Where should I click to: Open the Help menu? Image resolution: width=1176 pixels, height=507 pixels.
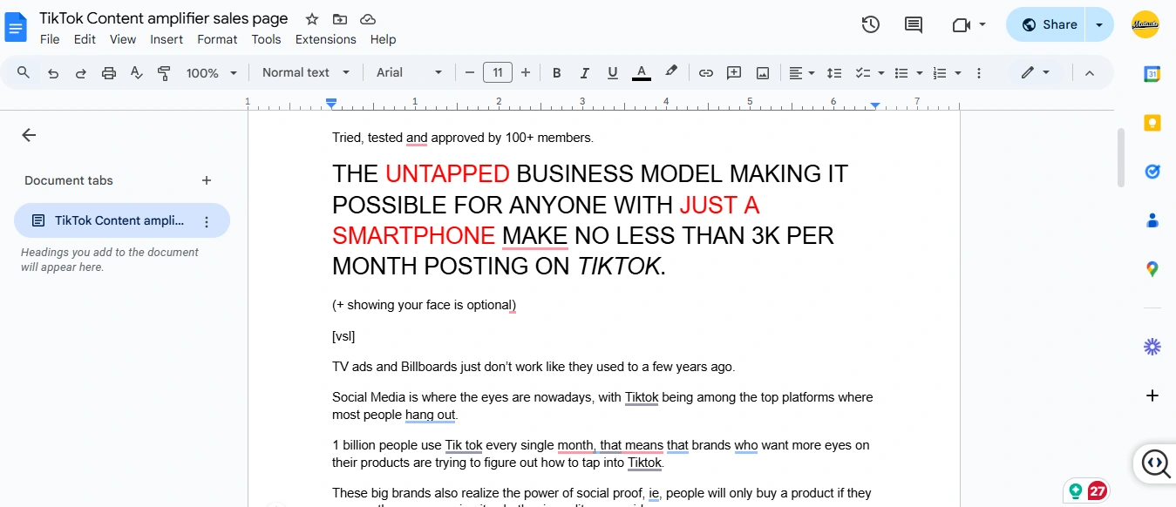pyautogui.click(x=383, y=39)
